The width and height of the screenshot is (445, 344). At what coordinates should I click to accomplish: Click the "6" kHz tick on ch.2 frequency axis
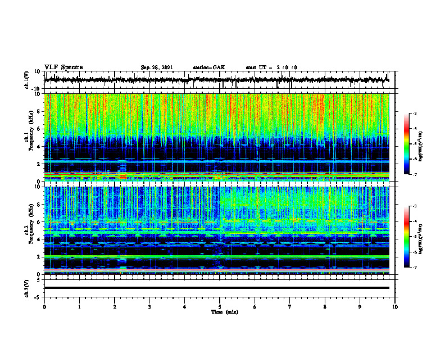pos(39,222)
